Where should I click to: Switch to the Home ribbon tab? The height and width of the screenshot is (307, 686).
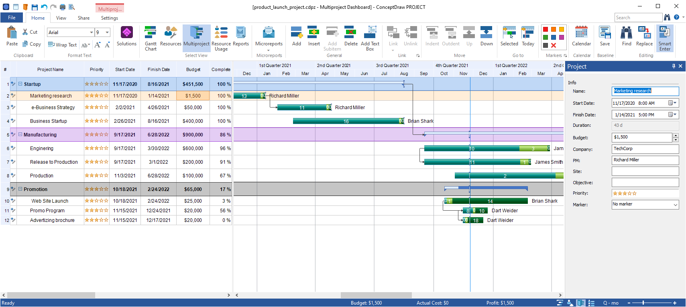click(x=38, y=18)
